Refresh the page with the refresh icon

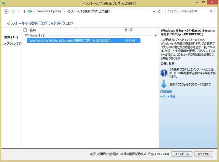(x=159, y=11)
